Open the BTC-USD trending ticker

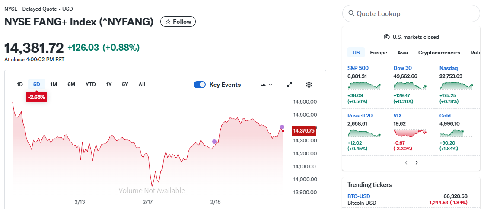click(359, 196)
